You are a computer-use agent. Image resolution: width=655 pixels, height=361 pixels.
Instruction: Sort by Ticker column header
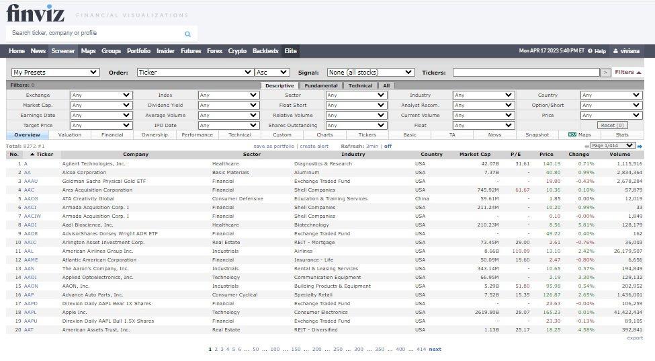pos(42,155)
